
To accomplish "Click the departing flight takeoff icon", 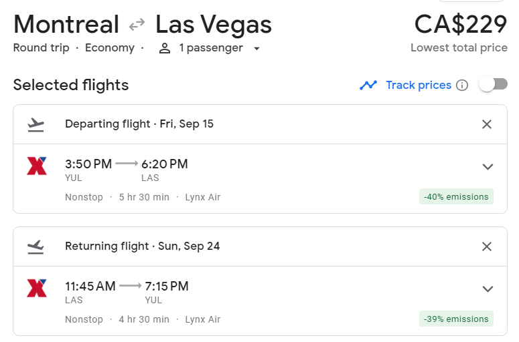I will tap(35, 124).
